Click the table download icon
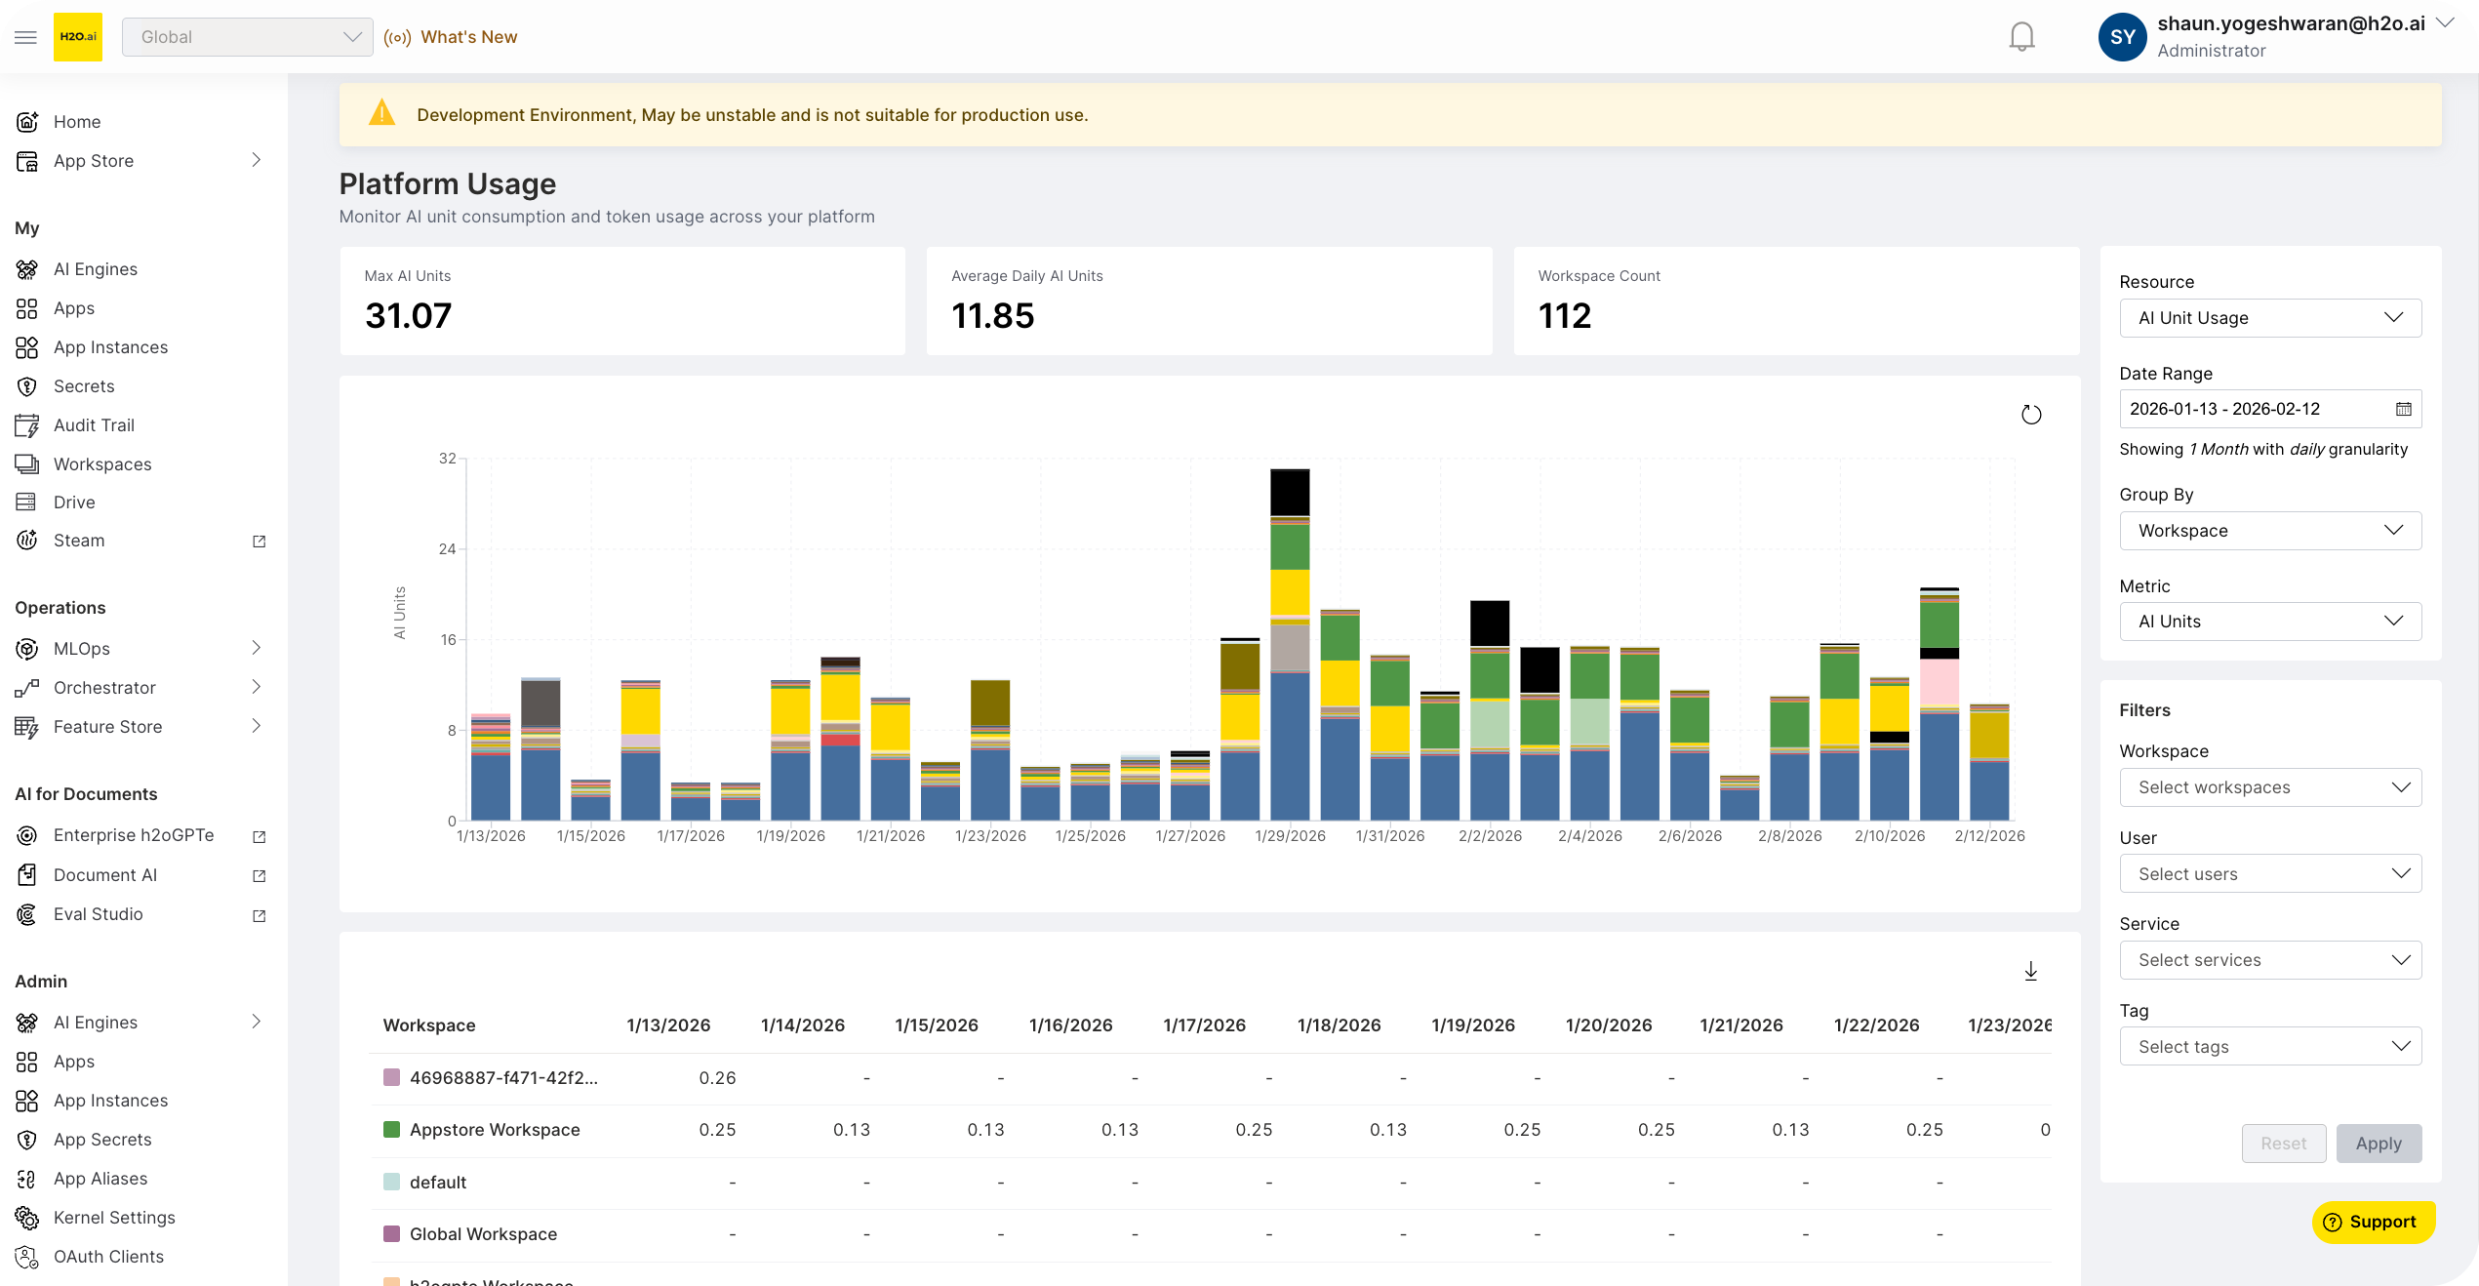This screenshot has height=1286, width=2479. point(2030,971)
